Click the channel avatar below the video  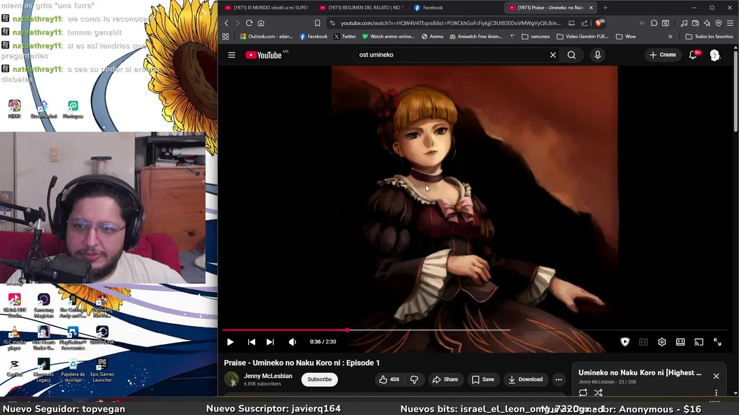[x=232, y=379]
